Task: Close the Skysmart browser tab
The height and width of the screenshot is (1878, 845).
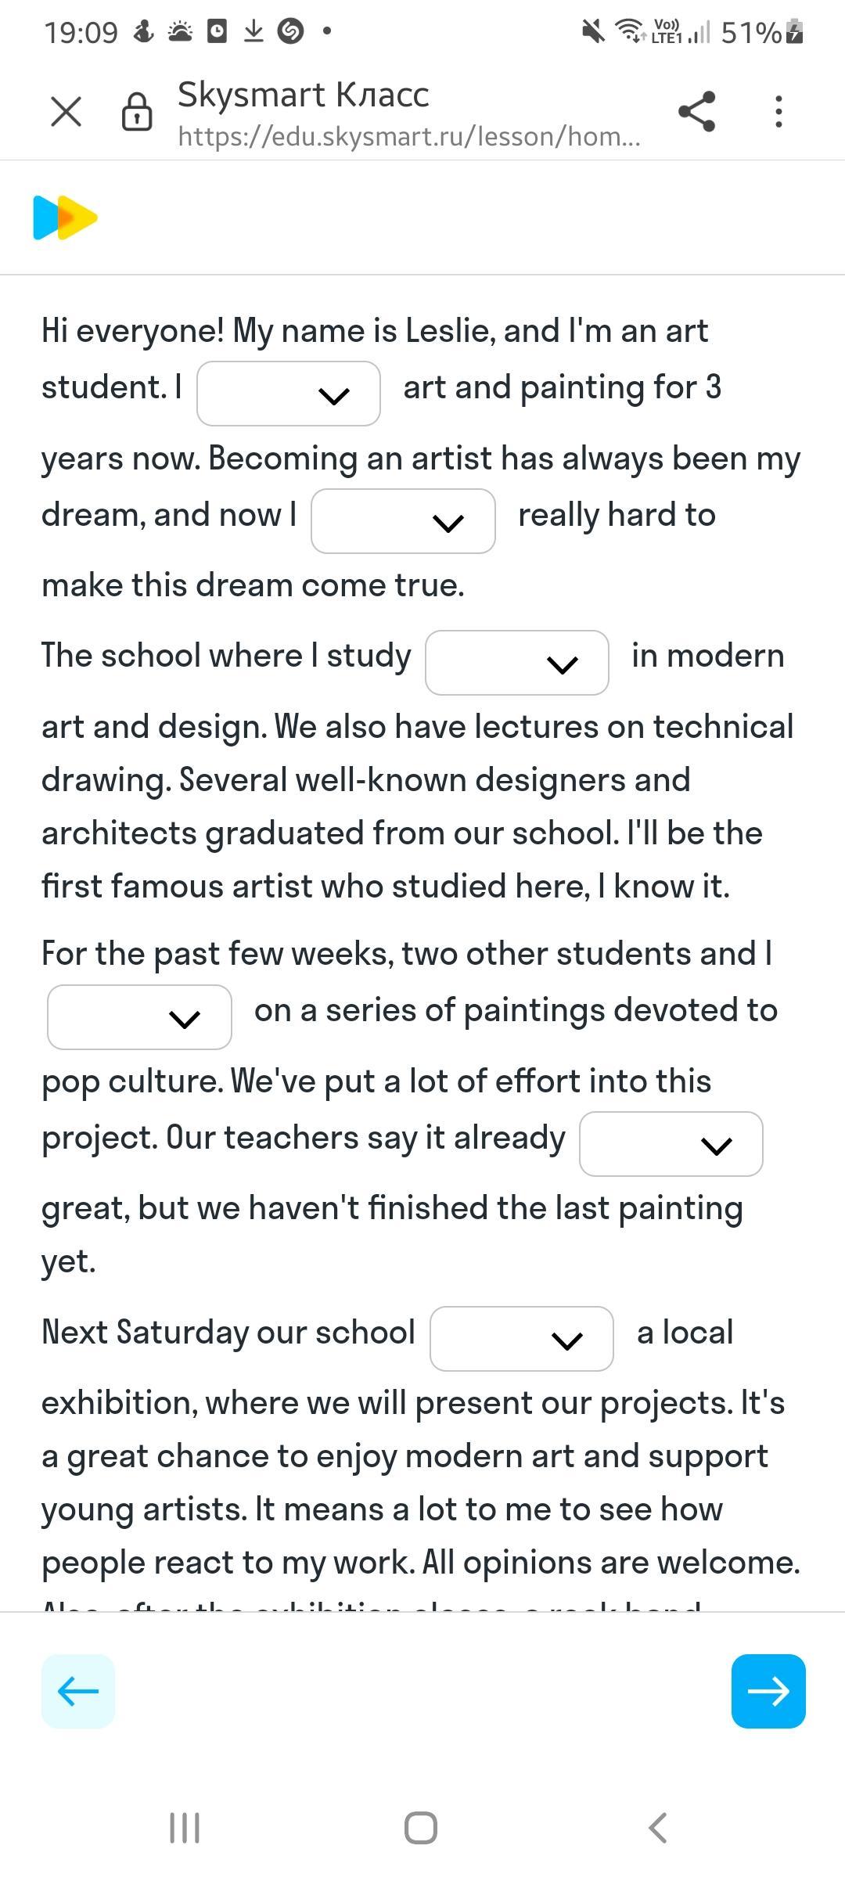Action: [66, 111]
